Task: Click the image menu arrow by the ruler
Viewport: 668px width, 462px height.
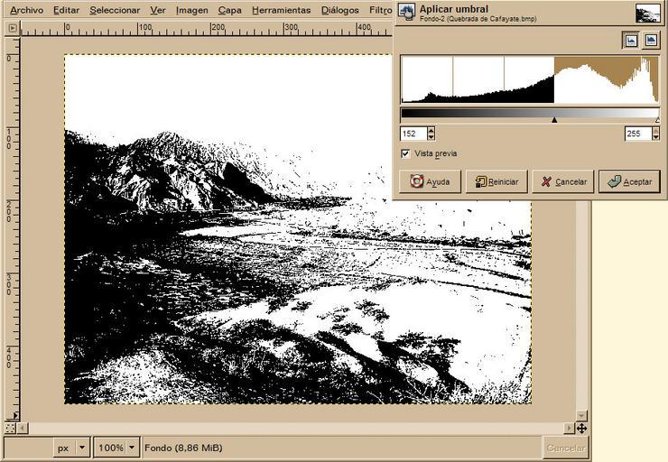Action: tap(12, 28)
